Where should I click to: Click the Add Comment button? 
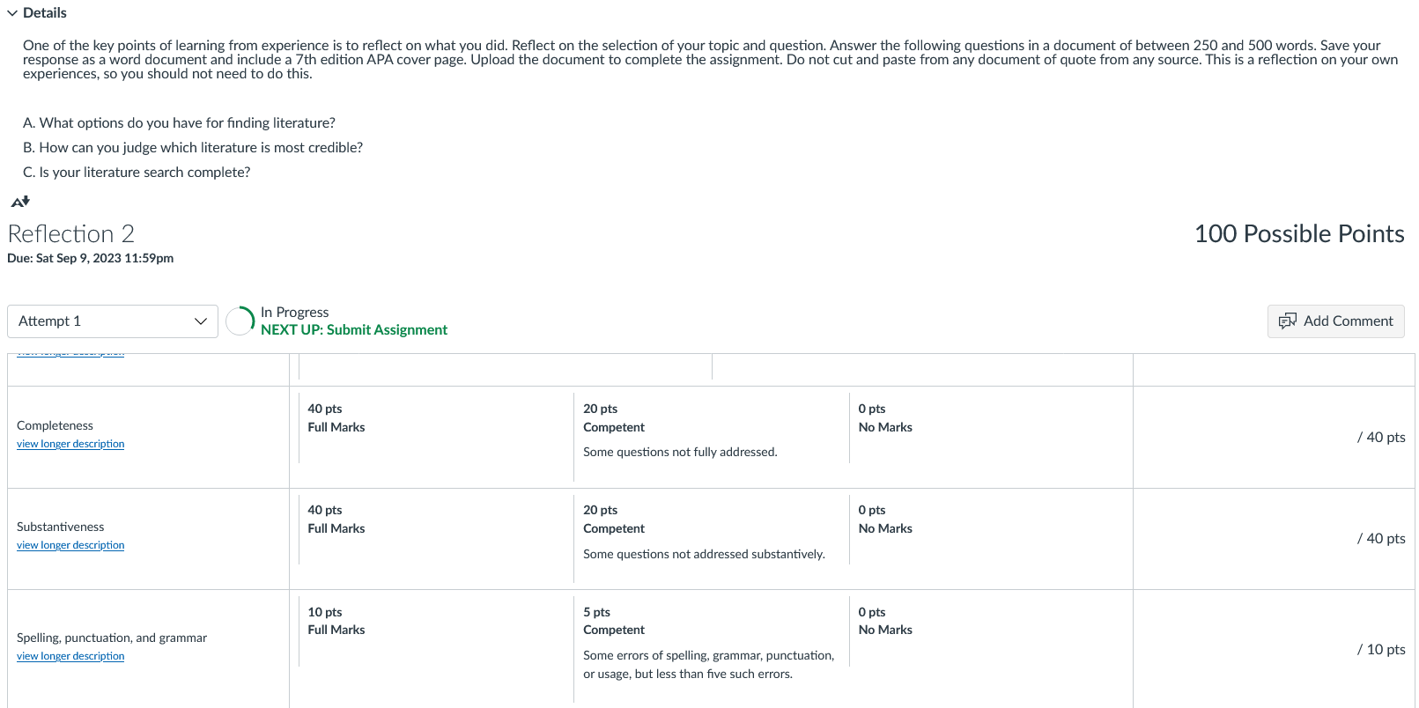coord(1335,321)
